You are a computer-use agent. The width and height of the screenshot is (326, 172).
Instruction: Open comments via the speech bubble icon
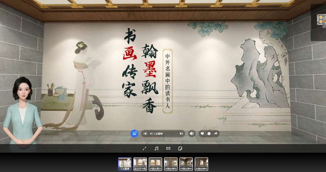click(x=209, y=133)
